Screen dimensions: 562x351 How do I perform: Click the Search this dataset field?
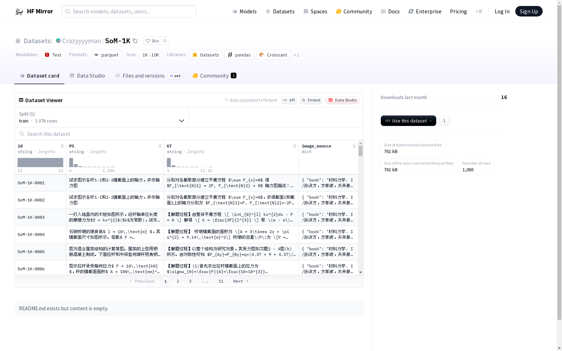189,134
